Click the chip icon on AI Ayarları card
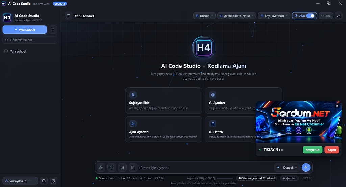The height and width of the screenshot is (187, 346). tap(213, 95)
